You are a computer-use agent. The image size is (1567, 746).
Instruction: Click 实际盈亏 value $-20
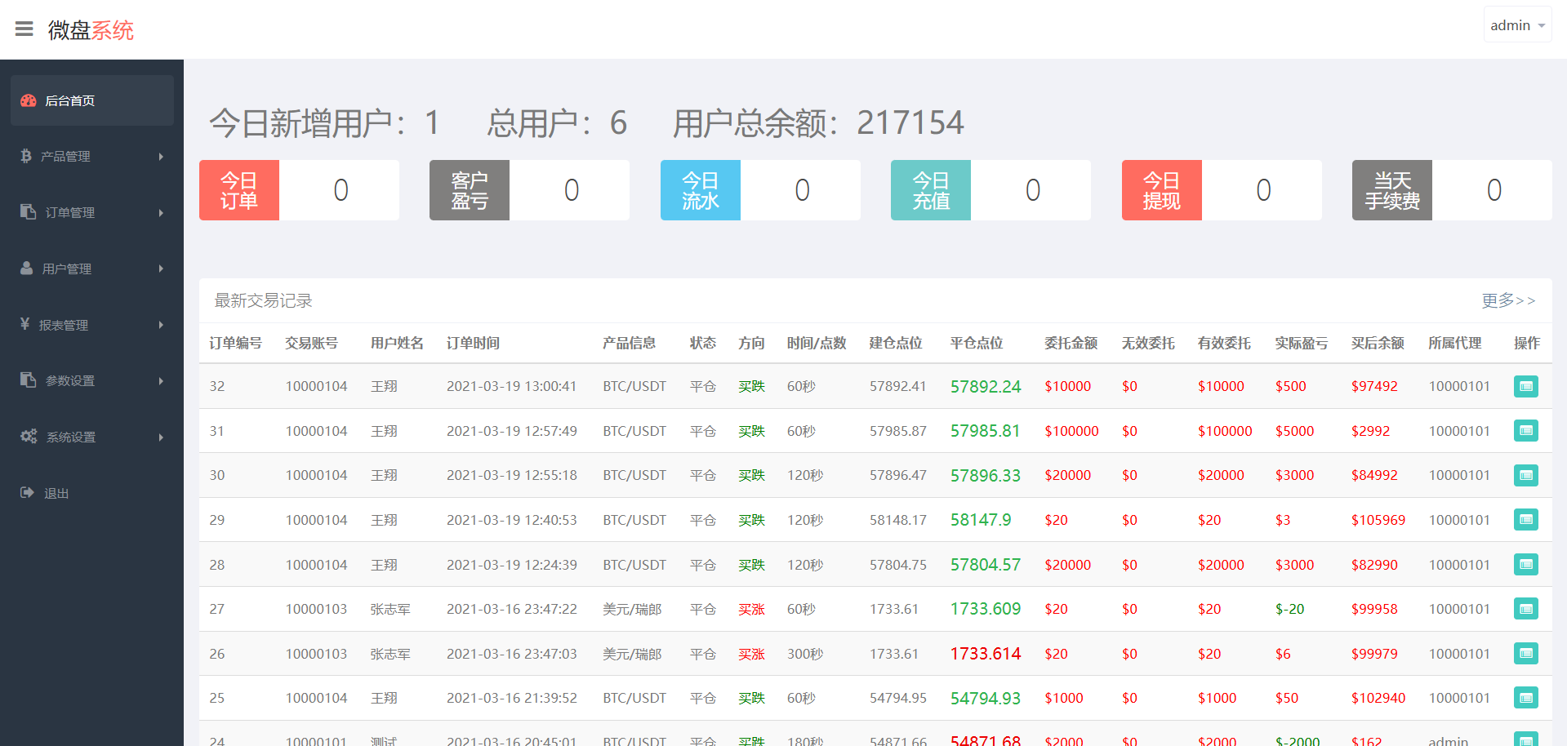pos(1290,609)
